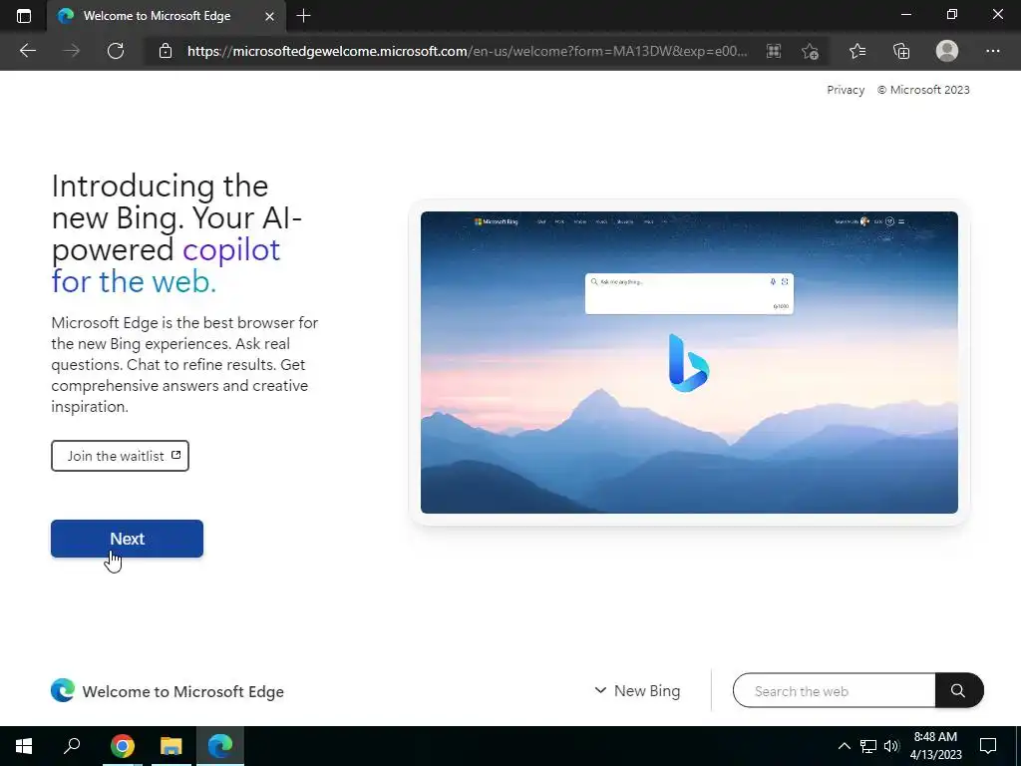The height and width of the screenshot is (766, 1021).
Task: Open the notification center icon
Action: (988, 746)
